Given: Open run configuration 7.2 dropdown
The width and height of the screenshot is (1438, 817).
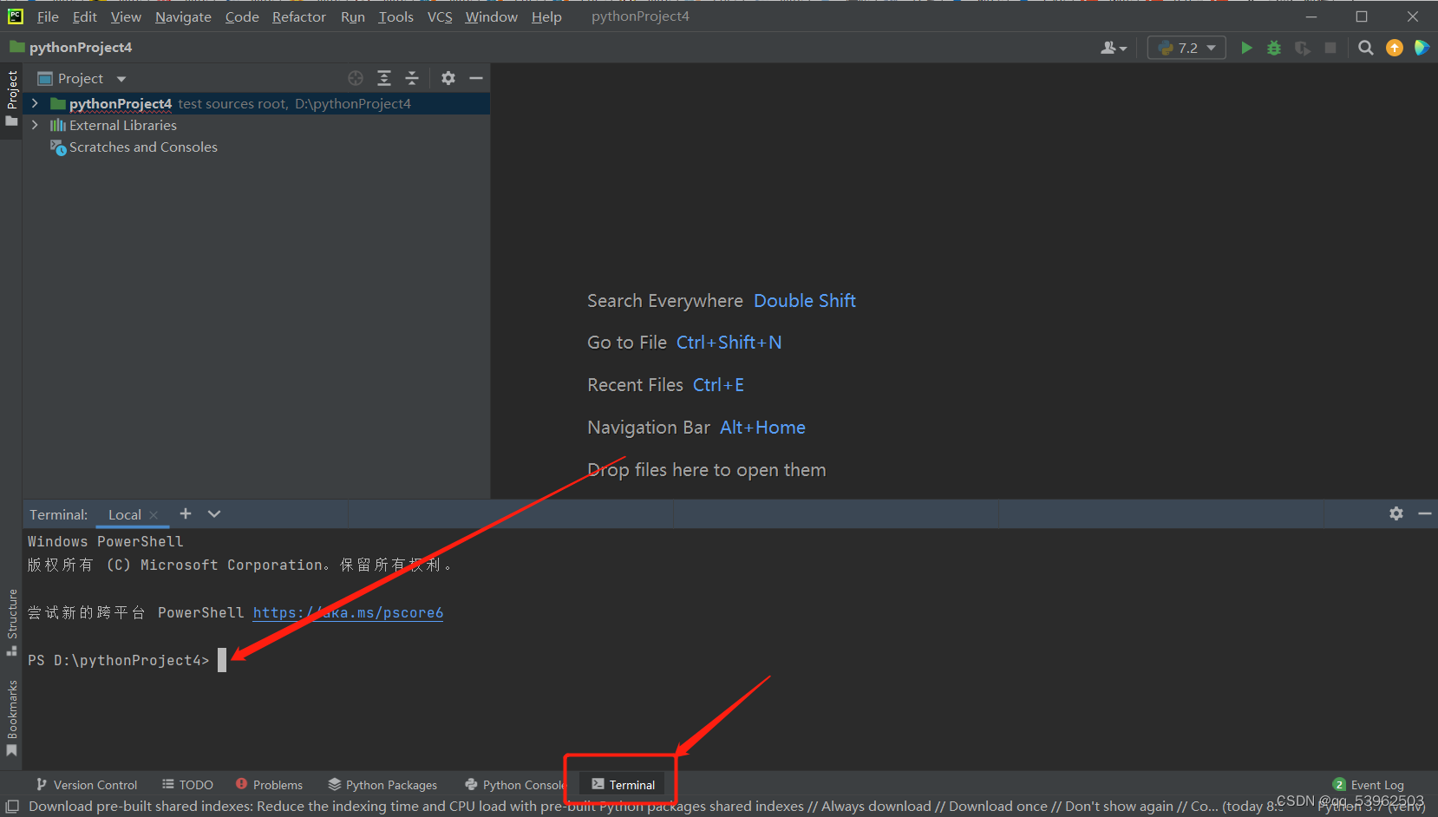Looking at the screenshot, I should click(x=1186, y=48).
